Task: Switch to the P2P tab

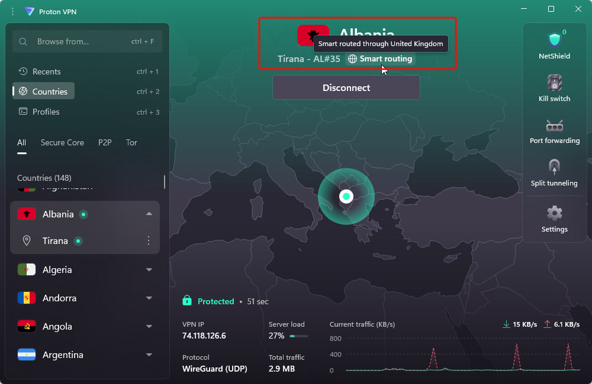Action: (x=105, y=142)
